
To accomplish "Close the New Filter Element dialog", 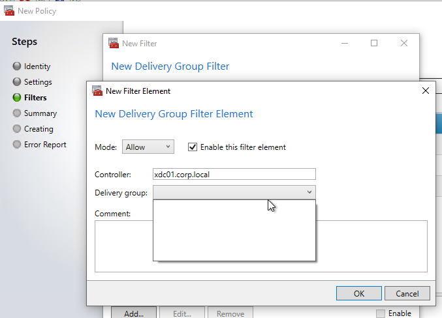I will [426, 91].
